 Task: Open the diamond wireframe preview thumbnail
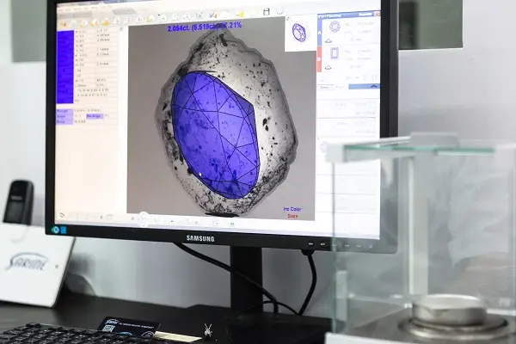tap(299, 33)
